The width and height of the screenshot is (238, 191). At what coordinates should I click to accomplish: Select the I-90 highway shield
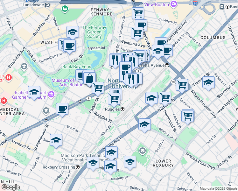(x=195, y=3)
